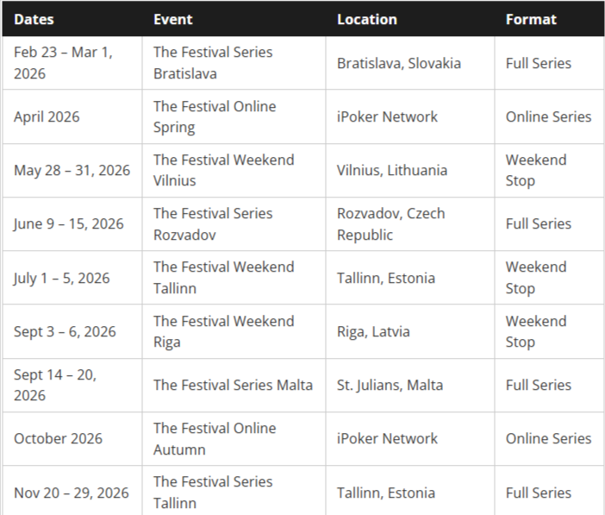This screenshot has width=605, height=515.
Task: Select The Festival Weekend Tallinn event
Action: pos(223,278)
